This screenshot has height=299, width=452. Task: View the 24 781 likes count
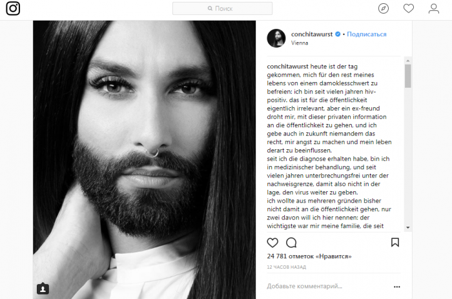pyautogui.click(x=309, y=256)
